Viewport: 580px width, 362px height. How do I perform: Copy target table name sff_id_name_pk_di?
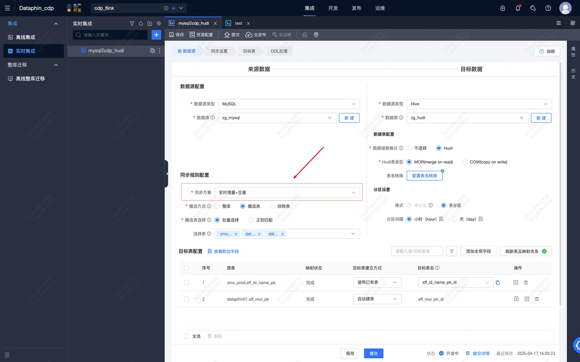(x=498, y=283)
